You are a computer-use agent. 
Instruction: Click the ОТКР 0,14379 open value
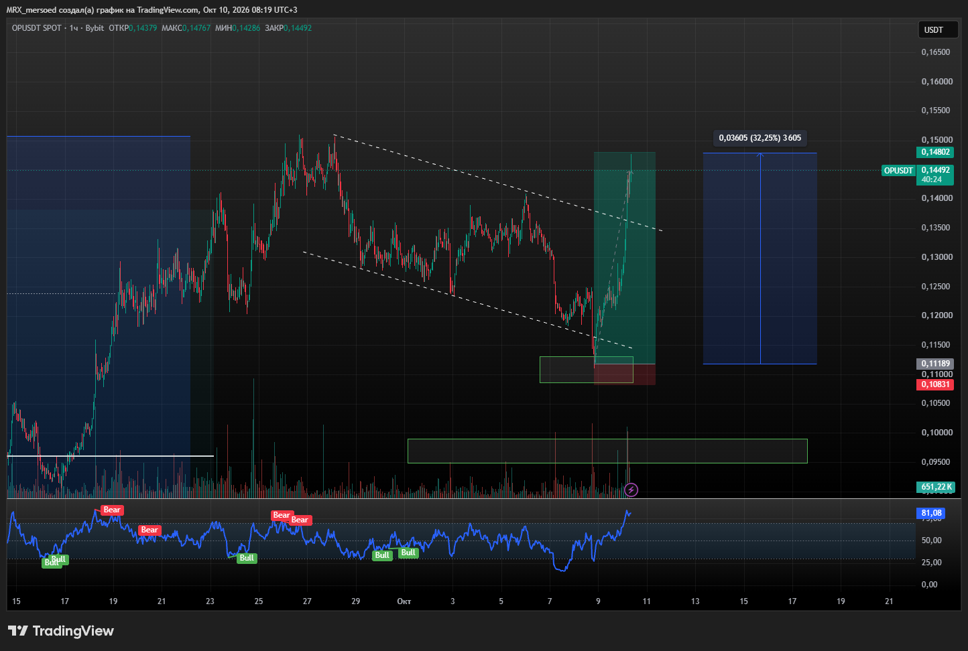(133, 28)
